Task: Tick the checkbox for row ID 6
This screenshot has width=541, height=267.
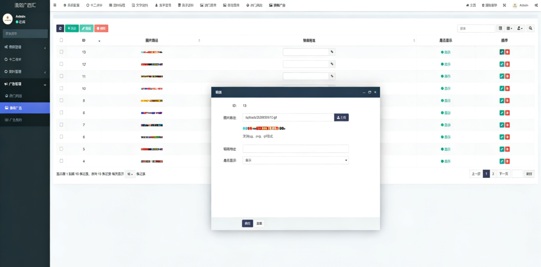Action: (61, 137)
